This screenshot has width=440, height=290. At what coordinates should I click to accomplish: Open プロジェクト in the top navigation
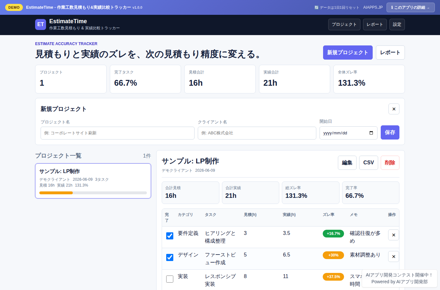[x=344, y=24]
